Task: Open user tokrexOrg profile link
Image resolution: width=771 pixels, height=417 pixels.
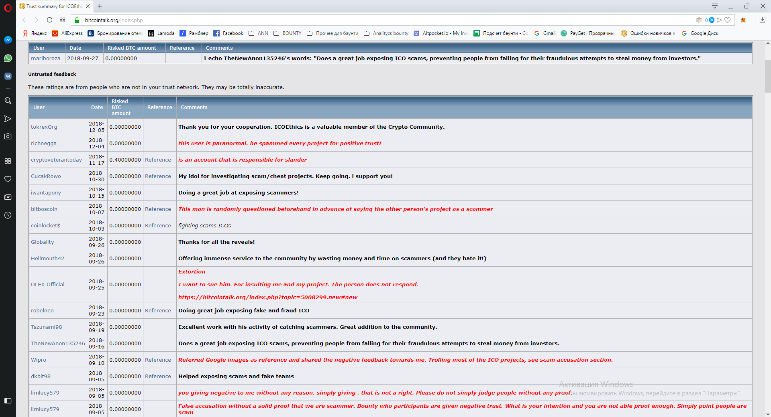Action: point(44,127)
